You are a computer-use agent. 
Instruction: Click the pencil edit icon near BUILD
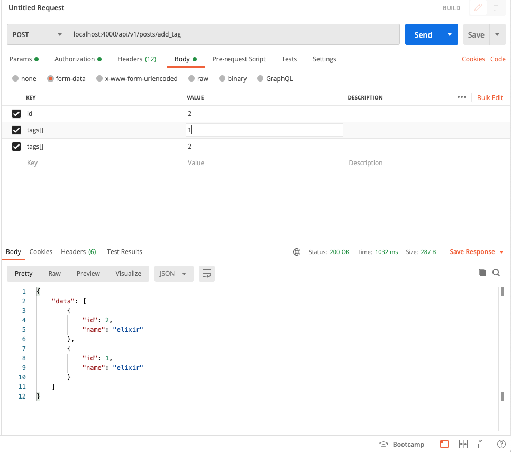[478, 7]
